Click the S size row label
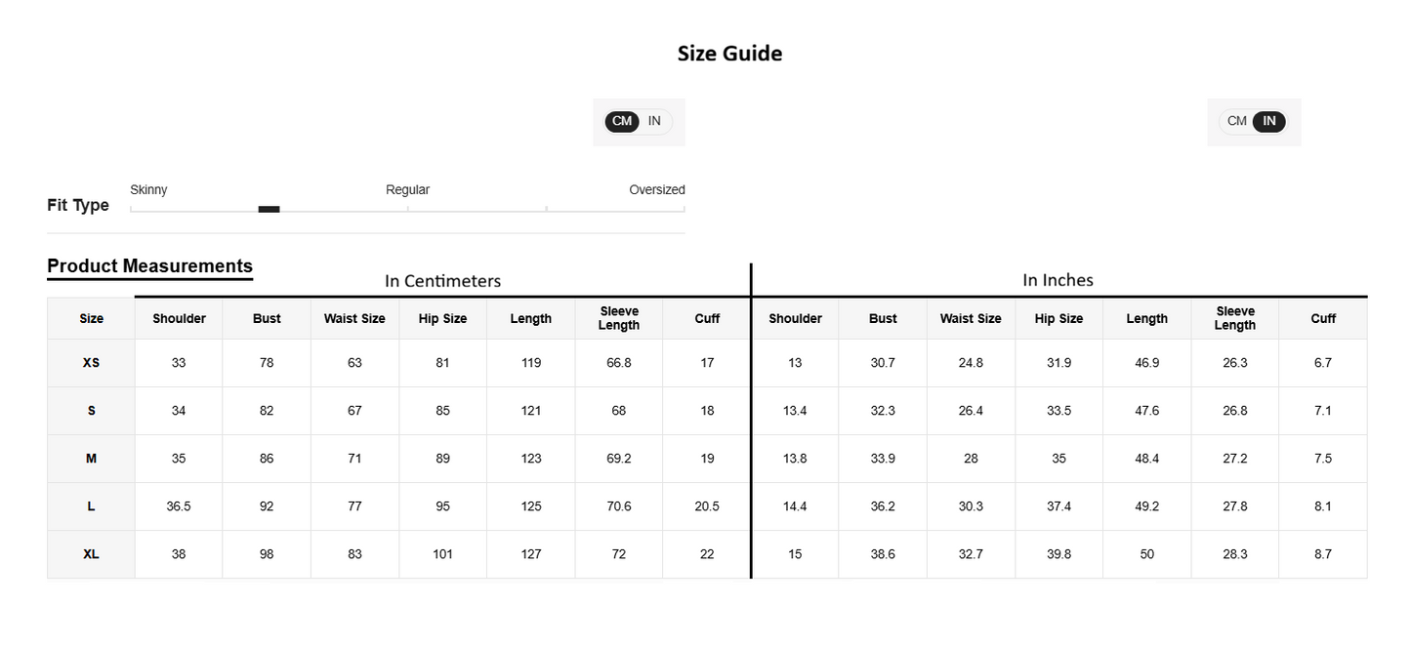Image resolution: width=1411 pixels, height=645 pixels. coord(91,410)
